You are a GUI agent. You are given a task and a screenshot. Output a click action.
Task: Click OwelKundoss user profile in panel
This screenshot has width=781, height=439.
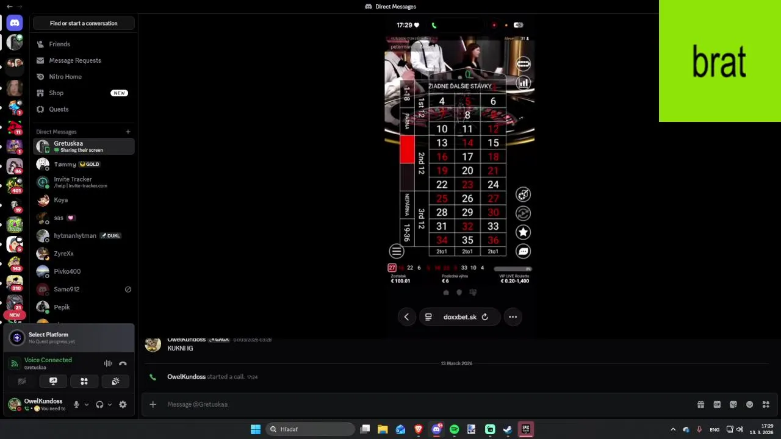(x=37, y=404)
